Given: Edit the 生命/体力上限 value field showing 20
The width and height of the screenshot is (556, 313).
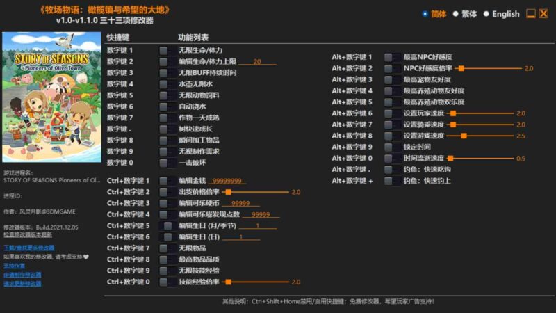Looking at the screenshot, I should point(257,61).
